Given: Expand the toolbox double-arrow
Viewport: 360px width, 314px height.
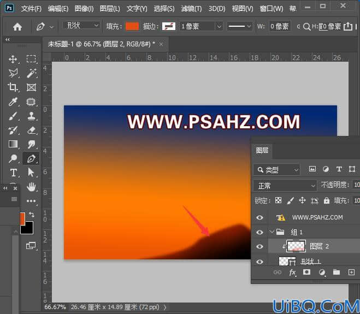Looking at the screenshot, I should pos(8,39).
